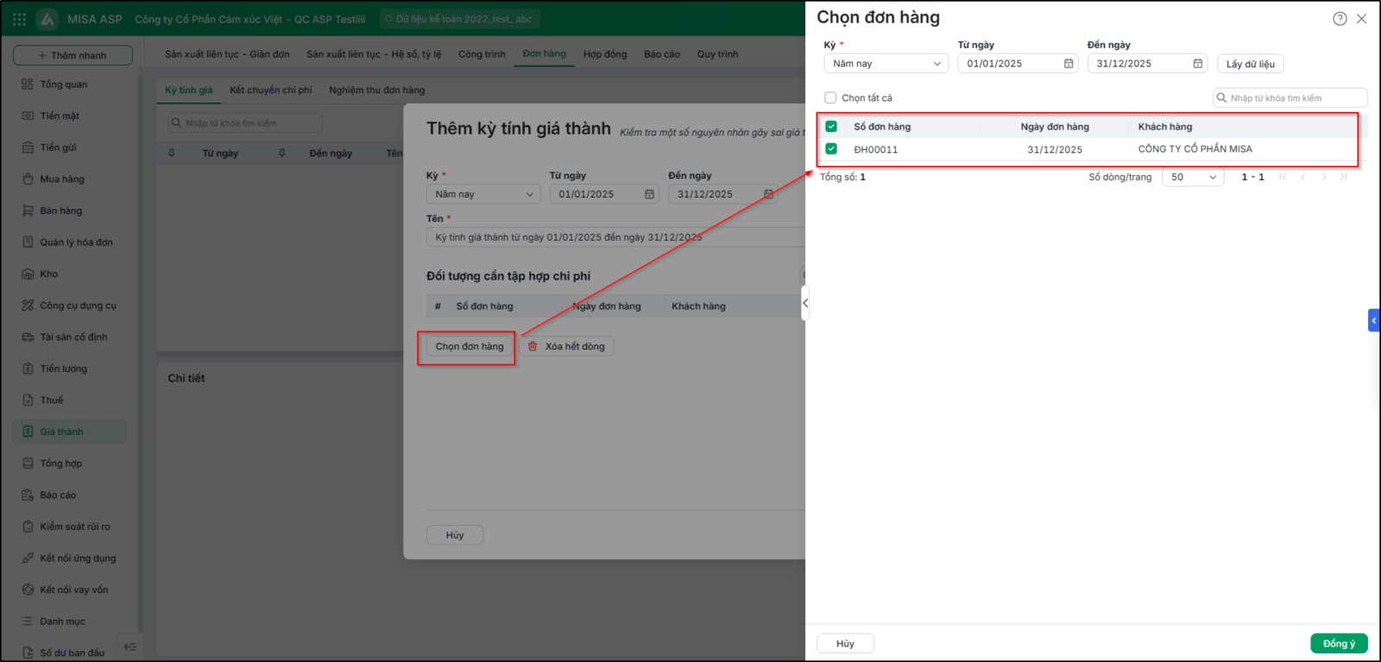
Task: Click Từ ngày date field in Chọn đơn hàng
Action: pos(1018,64)
